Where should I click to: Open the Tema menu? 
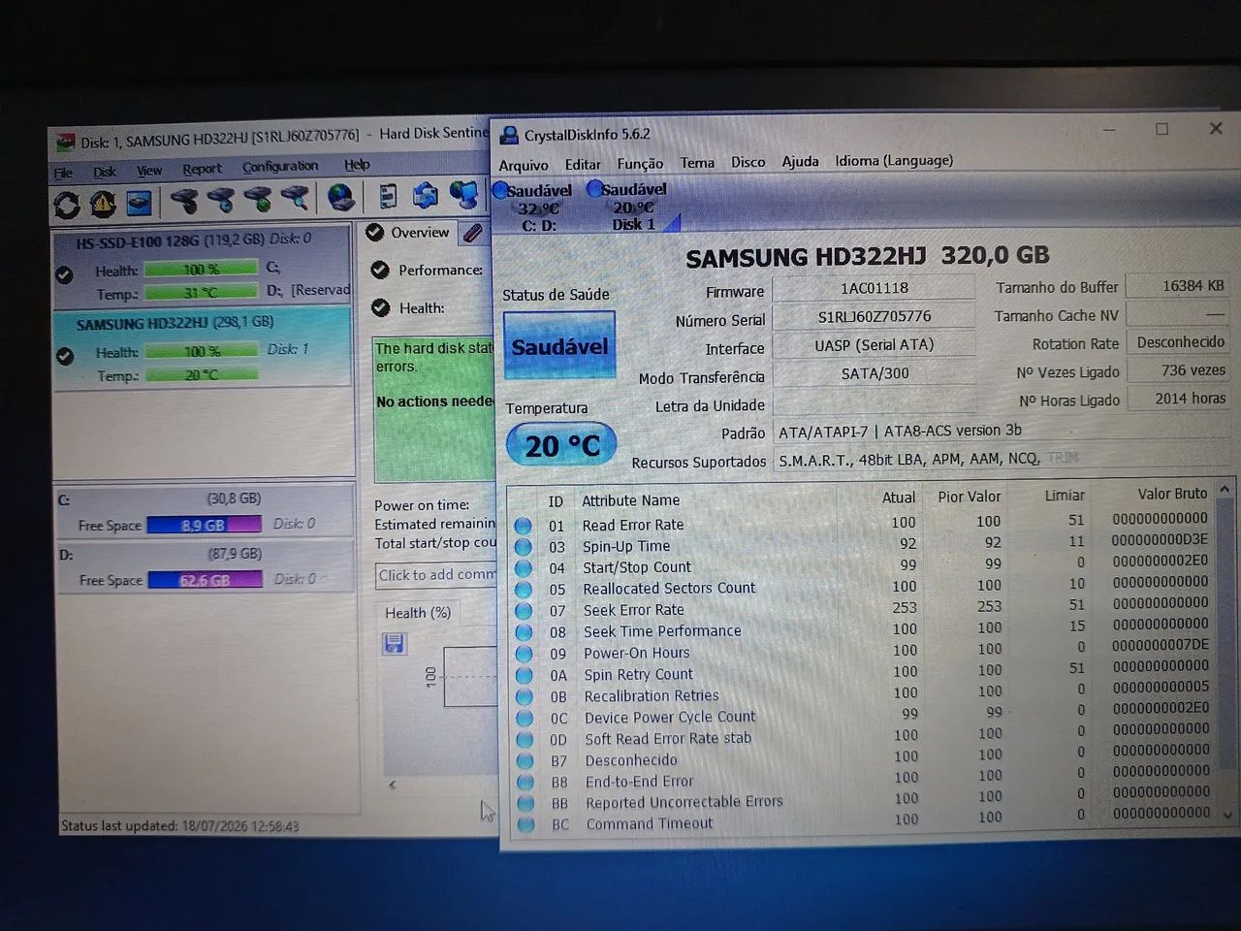(697, 163)
